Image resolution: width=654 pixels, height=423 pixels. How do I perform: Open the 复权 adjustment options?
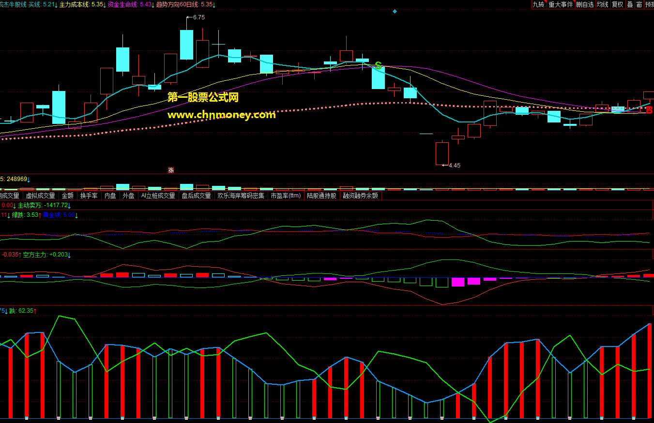coord(617,4)
